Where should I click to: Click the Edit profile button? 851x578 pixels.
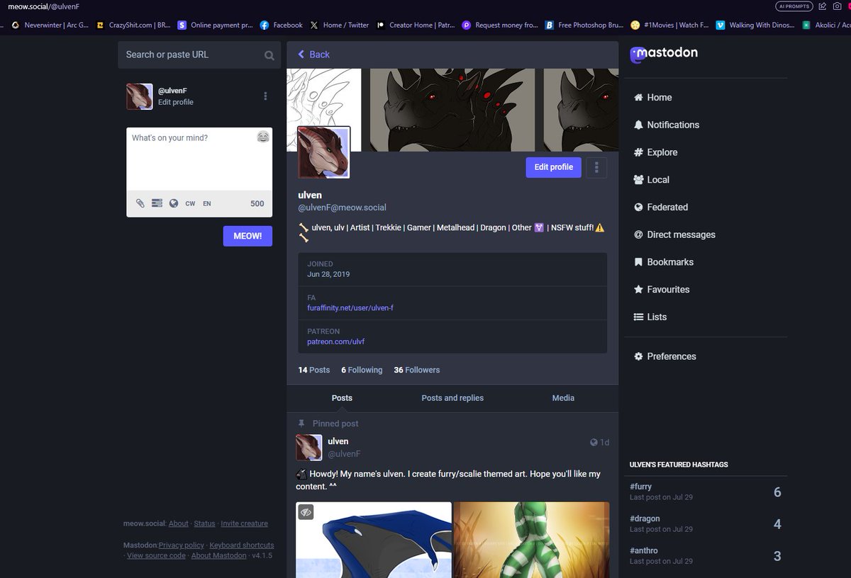point(554,167)
